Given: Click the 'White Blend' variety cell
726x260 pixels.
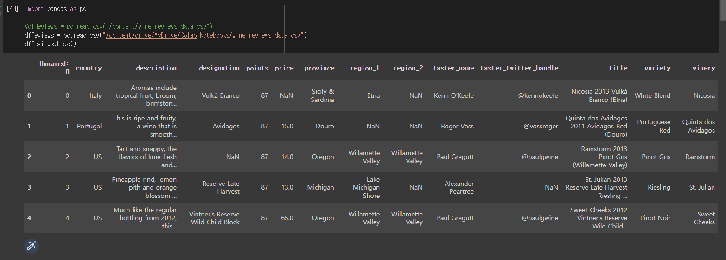Looking at the screenshot, I should [x=652, y=95].
